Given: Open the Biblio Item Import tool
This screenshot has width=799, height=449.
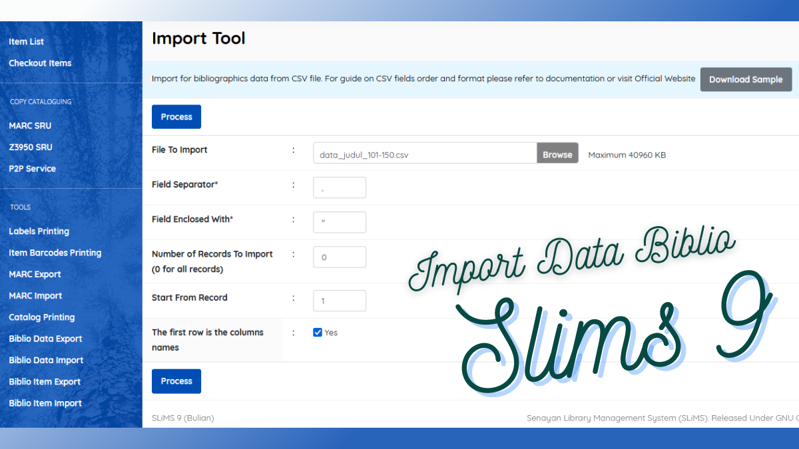Looking at the screenshot, I should coord(45,402).
